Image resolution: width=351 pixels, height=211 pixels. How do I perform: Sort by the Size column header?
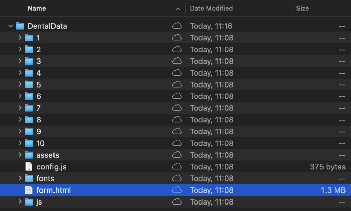[x=302, y=8]
